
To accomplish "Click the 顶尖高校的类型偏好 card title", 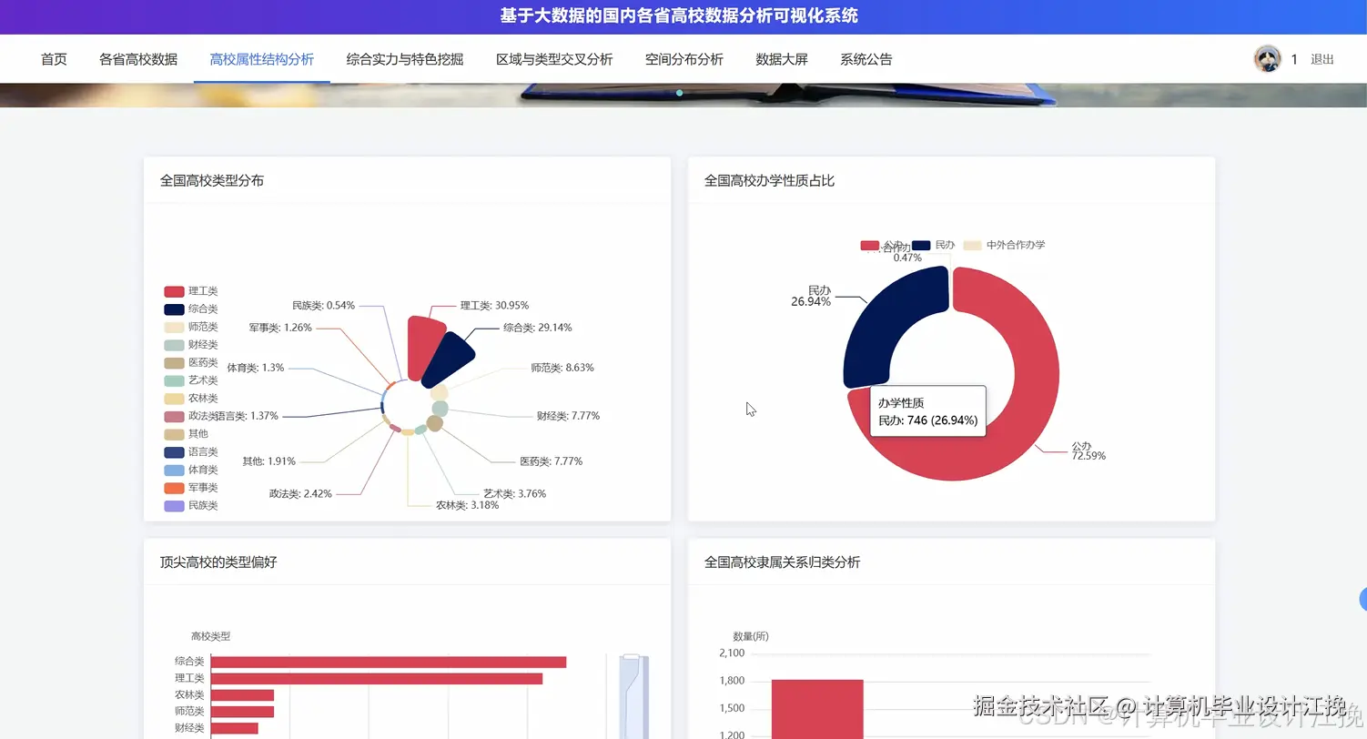I will point(218,562).
